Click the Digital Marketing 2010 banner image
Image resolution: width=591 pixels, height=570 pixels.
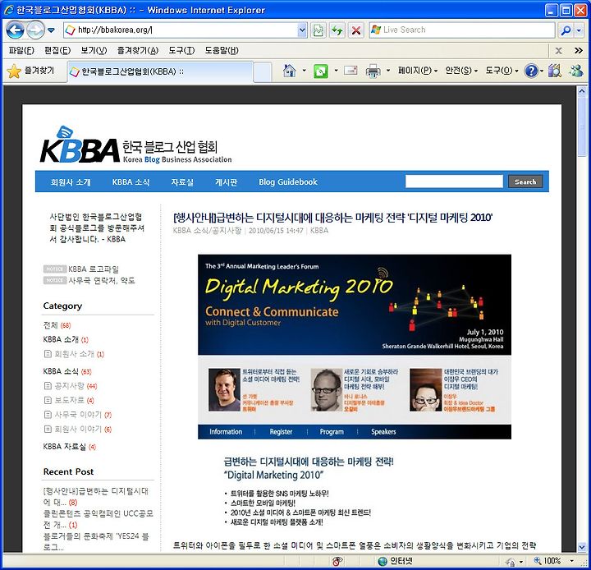(x=355, y=305)
